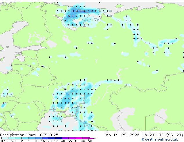Viewport: 184px width, 142px height.
Task: Select the 5–10 mm blue legend swatch
Action: pos(32,138)
